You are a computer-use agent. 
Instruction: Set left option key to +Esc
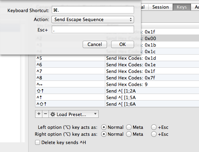click(154, 127)
